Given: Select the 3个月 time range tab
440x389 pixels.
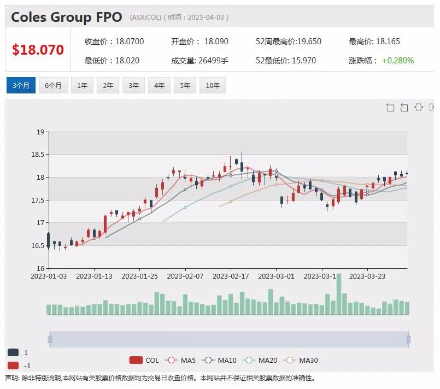Looking at the screenshot, I should click(21, 85).
